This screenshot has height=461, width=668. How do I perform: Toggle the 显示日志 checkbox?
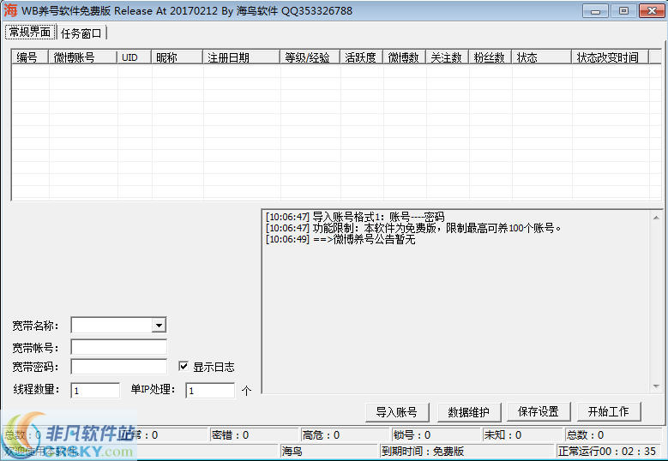point(184,366)
